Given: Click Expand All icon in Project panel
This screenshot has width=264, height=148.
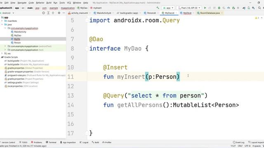Looking at the screenshot, I should 48,13.
